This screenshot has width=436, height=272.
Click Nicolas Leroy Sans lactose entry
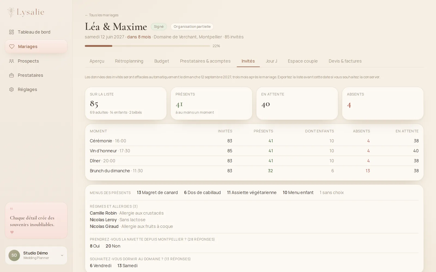pos(118,220)
